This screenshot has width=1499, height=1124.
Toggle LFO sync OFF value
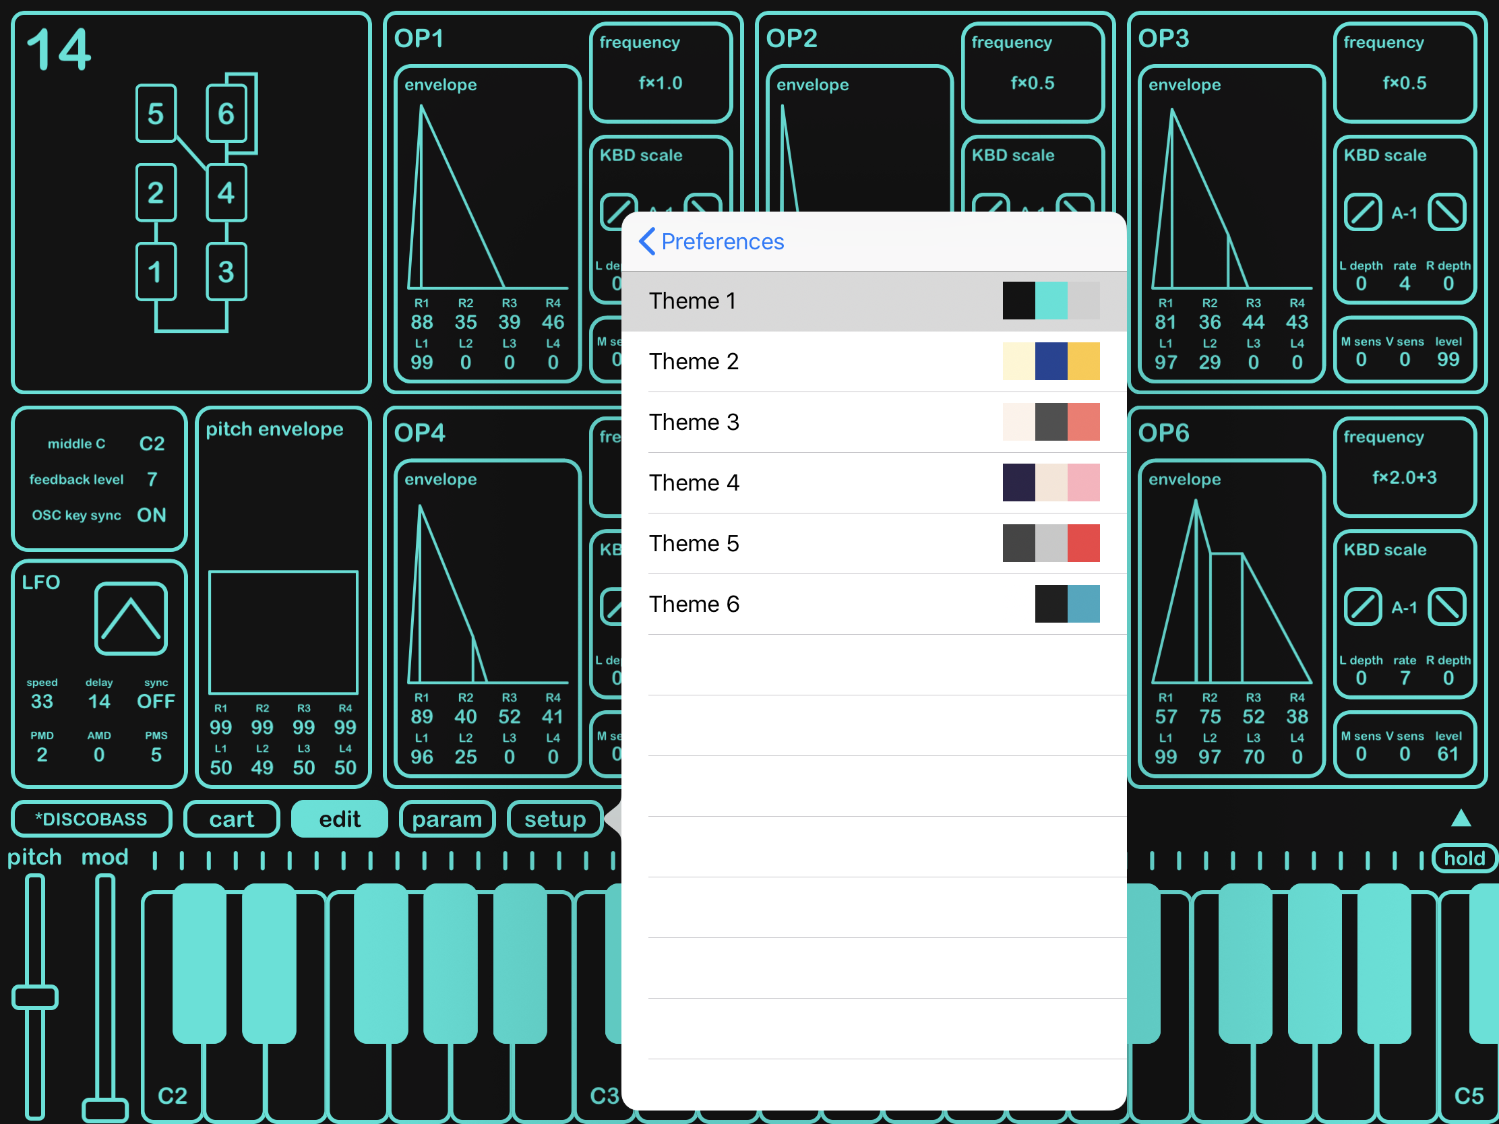pos(156,701)
